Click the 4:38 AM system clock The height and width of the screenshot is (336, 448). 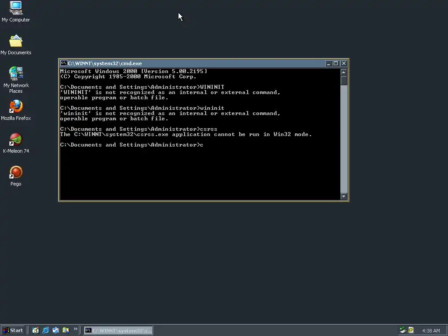click(431, 331)
